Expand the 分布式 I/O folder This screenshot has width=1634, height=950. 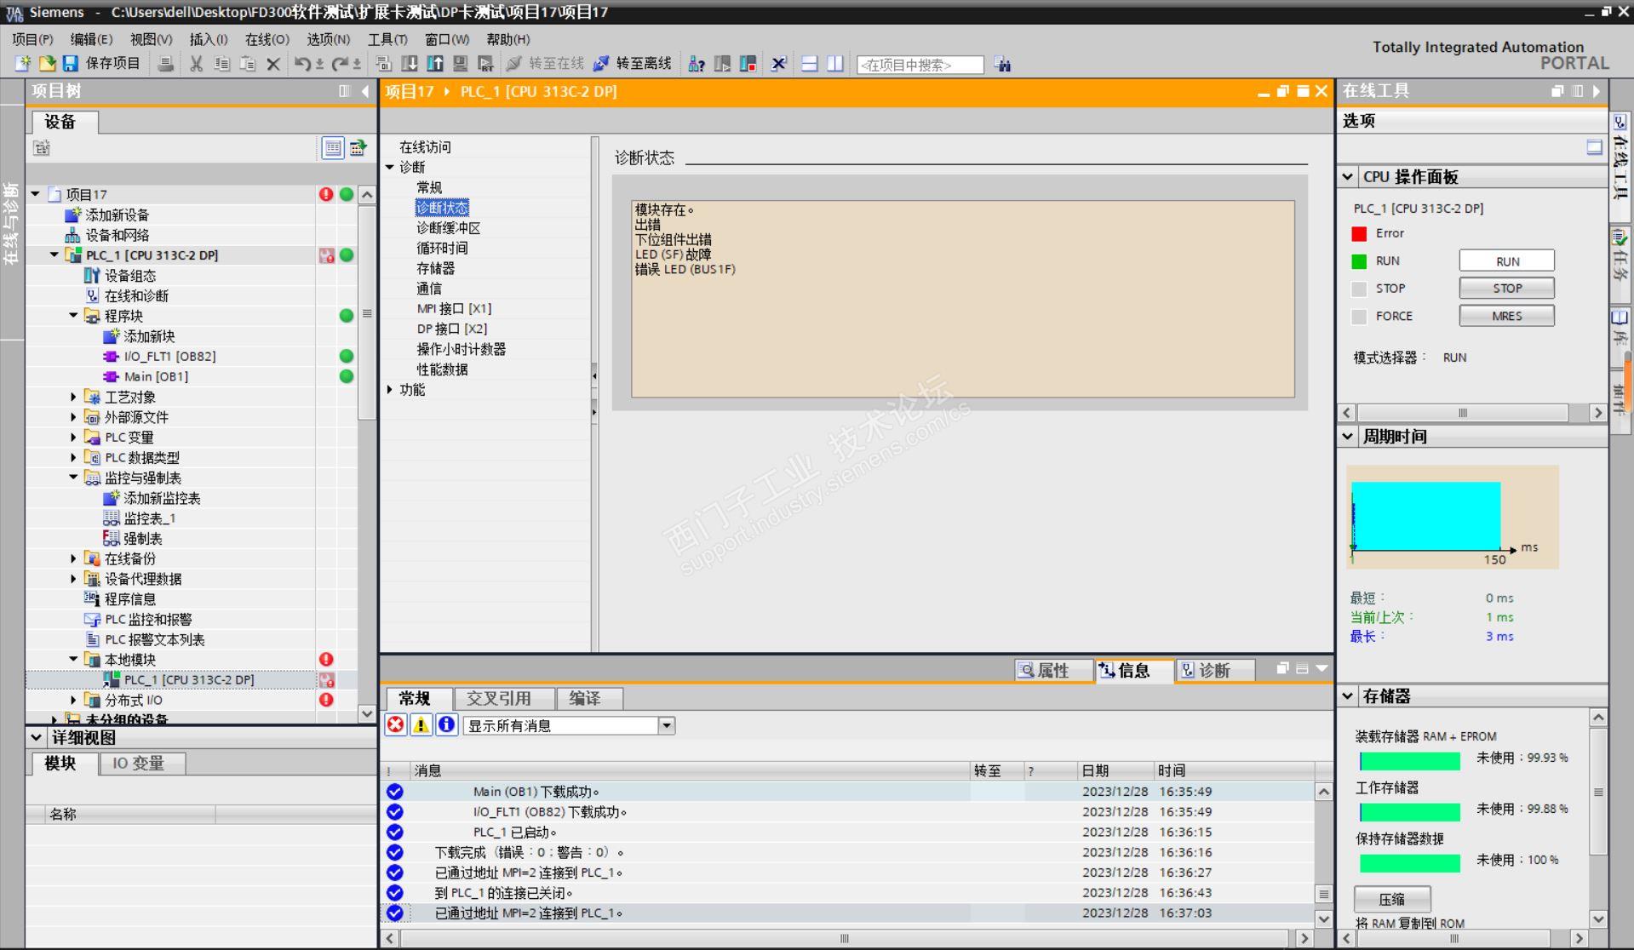pos(74,701)
